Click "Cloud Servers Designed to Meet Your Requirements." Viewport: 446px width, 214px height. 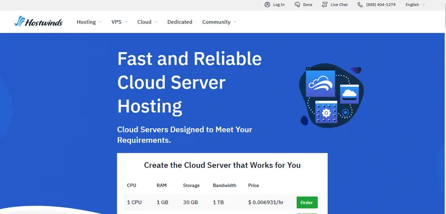(x=185, y=135)
